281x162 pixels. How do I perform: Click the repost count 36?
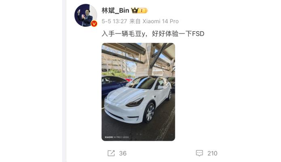click(x=123, y=153)
